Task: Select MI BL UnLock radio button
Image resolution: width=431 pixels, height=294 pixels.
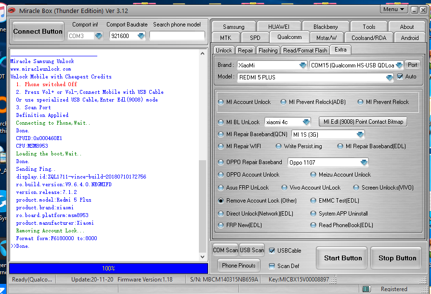Action: tap(221, 122)
